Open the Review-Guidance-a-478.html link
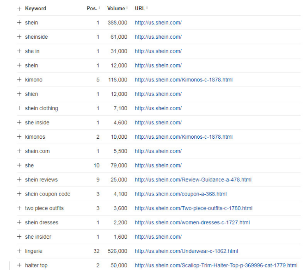This screenshot has height=270, width=305. [x=193, y=179]
